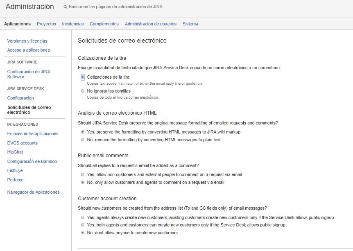
Task: Select Yes, both agents and customers option
Action: 83,225
